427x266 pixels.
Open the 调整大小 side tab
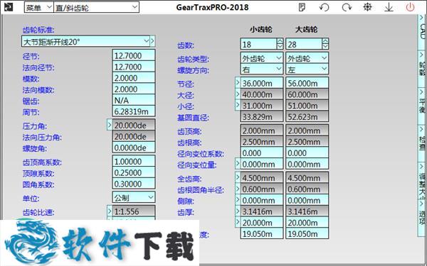422,180
